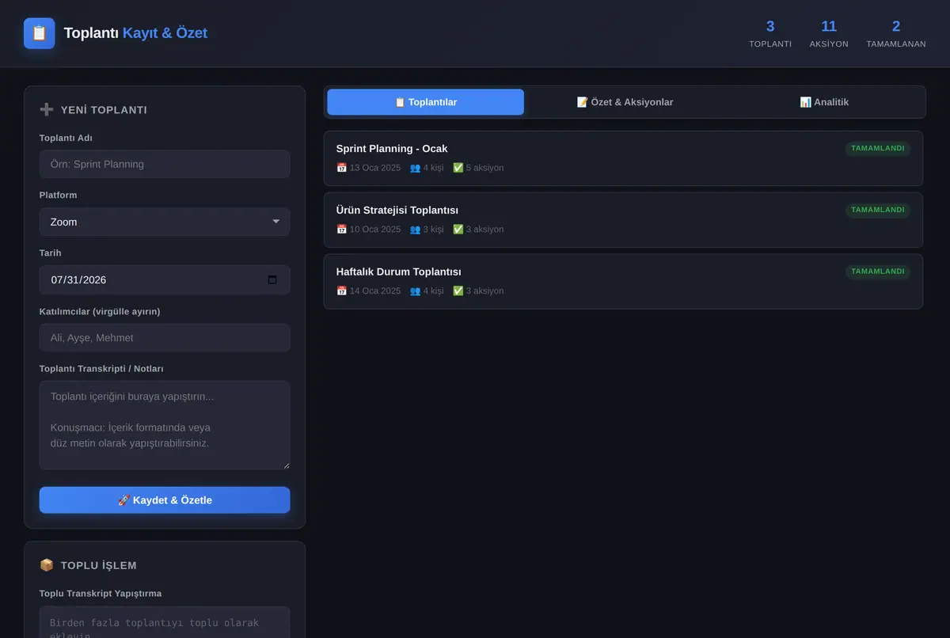Click the Tarih date field value 07/31/2026
The image size is (950, 638).
(78, 280)
